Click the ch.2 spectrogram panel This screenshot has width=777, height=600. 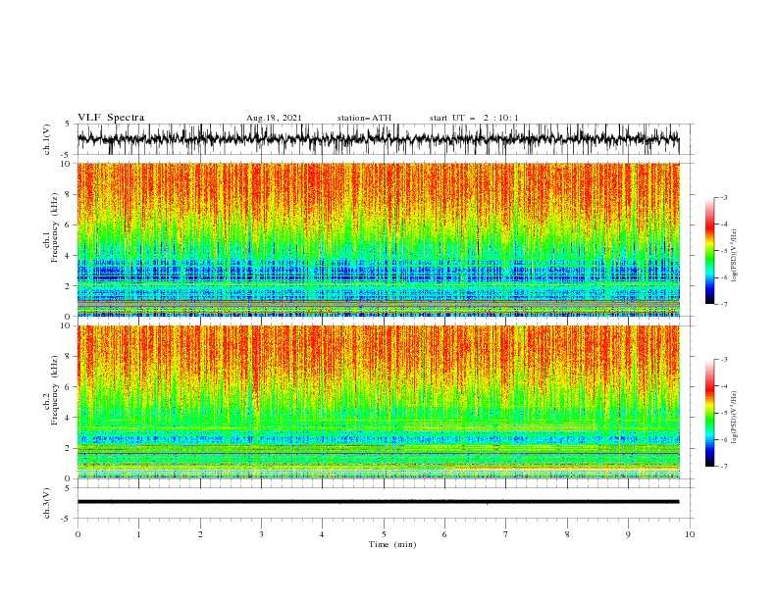[379, 402]
